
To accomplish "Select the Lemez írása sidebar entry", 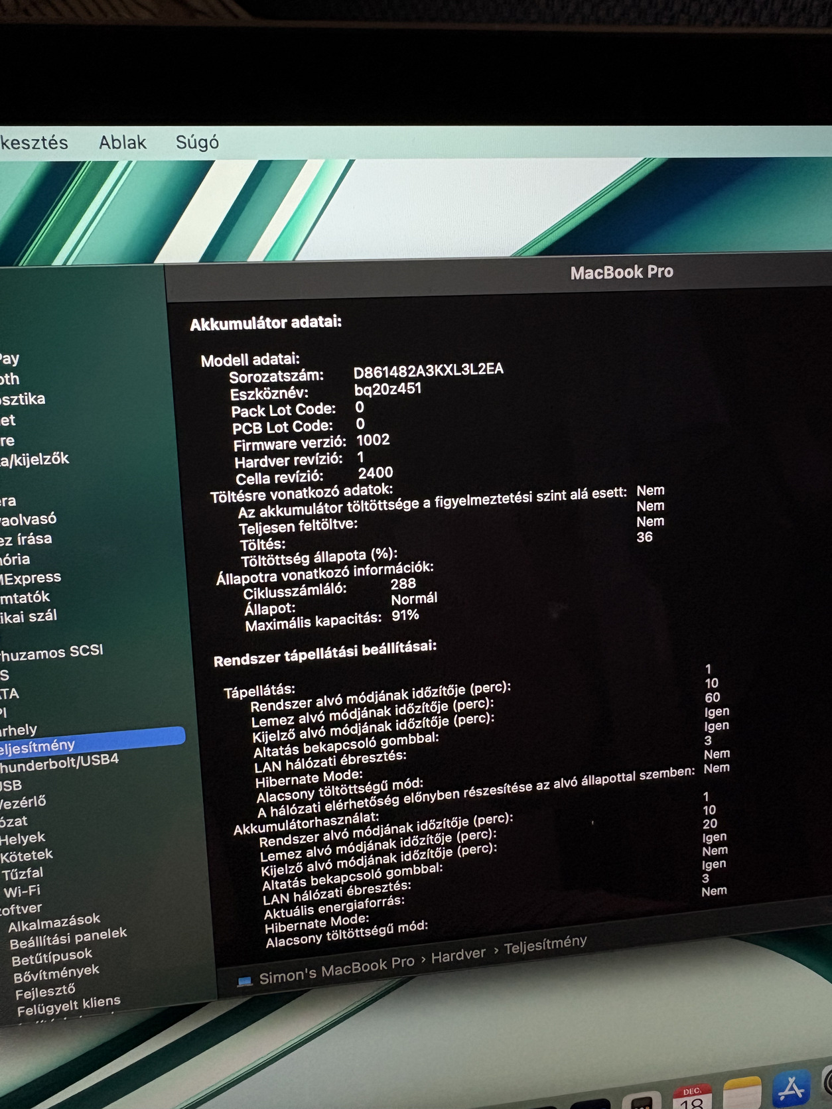I will point(26,539).
